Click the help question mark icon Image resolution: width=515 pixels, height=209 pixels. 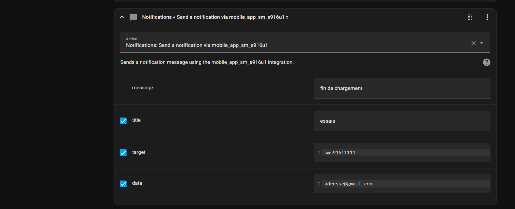coord(487,62)
